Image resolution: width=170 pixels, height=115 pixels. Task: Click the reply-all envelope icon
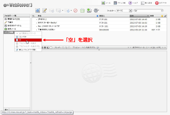[59, 11]
